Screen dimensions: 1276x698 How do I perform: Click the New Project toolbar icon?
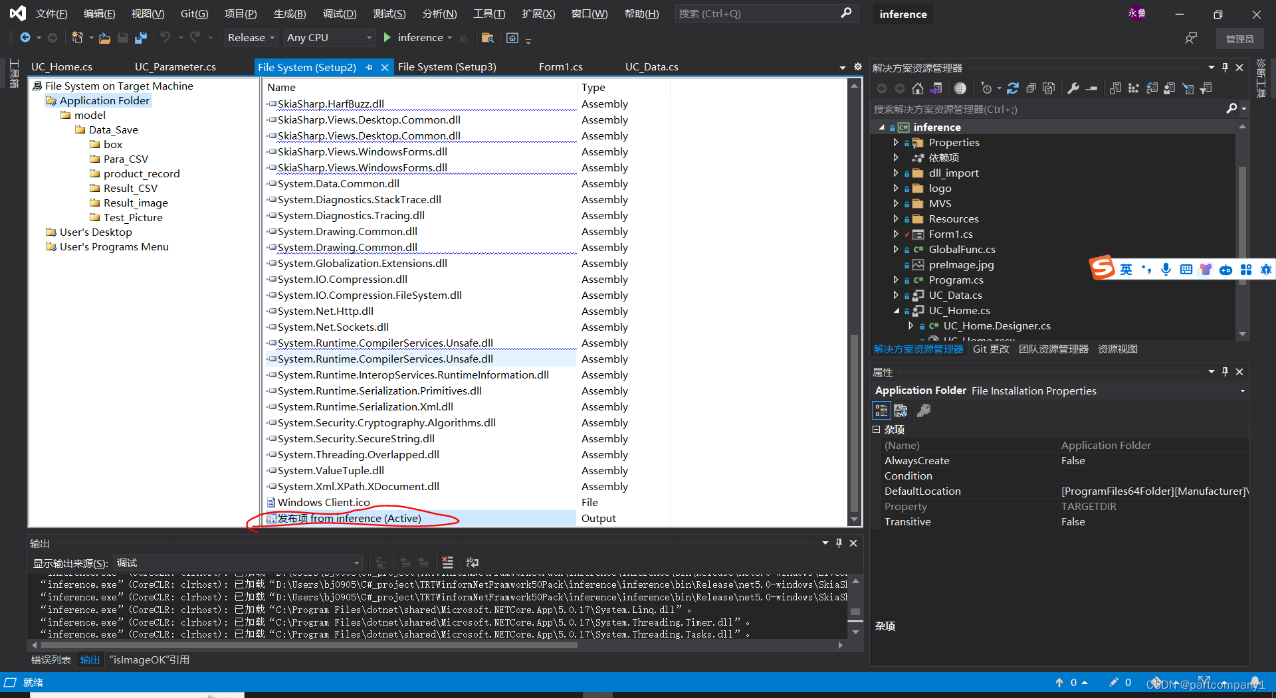[x=77, y=38]
